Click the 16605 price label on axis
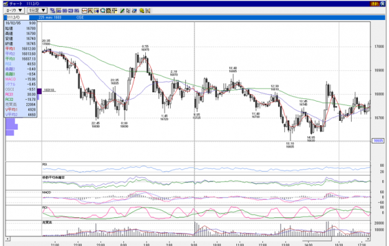Image resolution: width=389 pixels, height=246 pixels. click(378, 141)
